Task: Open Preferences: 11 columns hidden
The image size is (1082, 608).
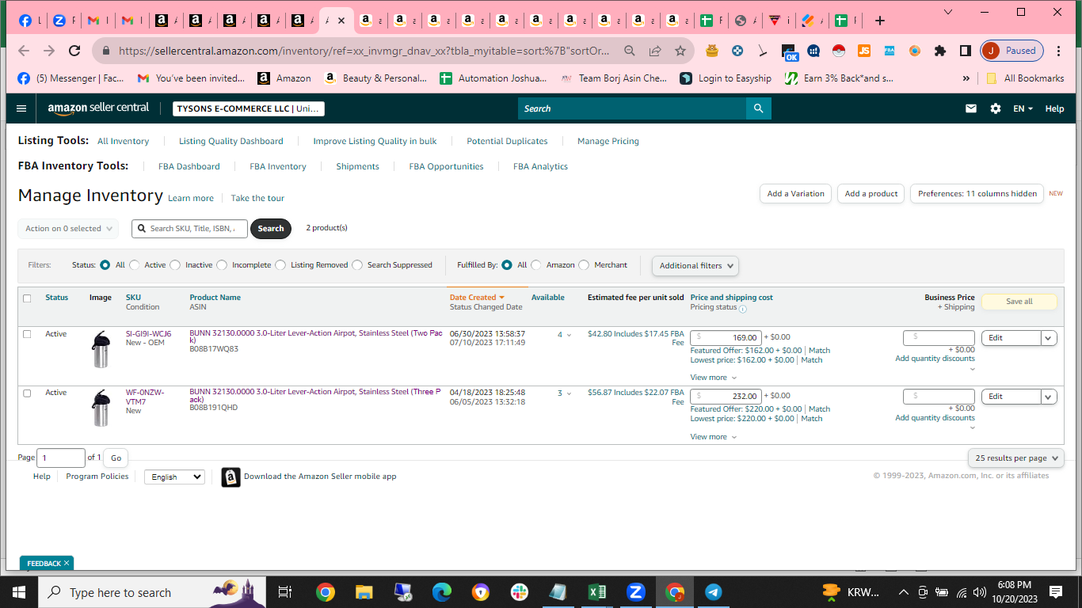Action: click(977, 194)
